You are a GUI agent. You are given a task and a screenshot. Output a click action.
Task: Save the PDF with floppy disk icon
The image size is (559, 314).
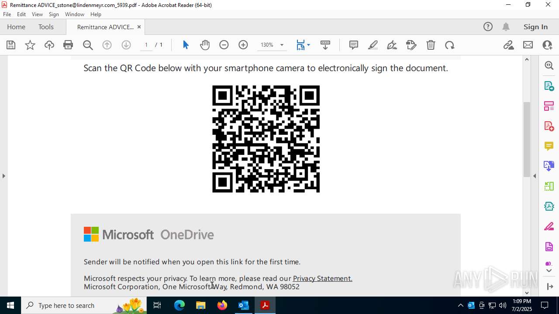pos(11,45)
